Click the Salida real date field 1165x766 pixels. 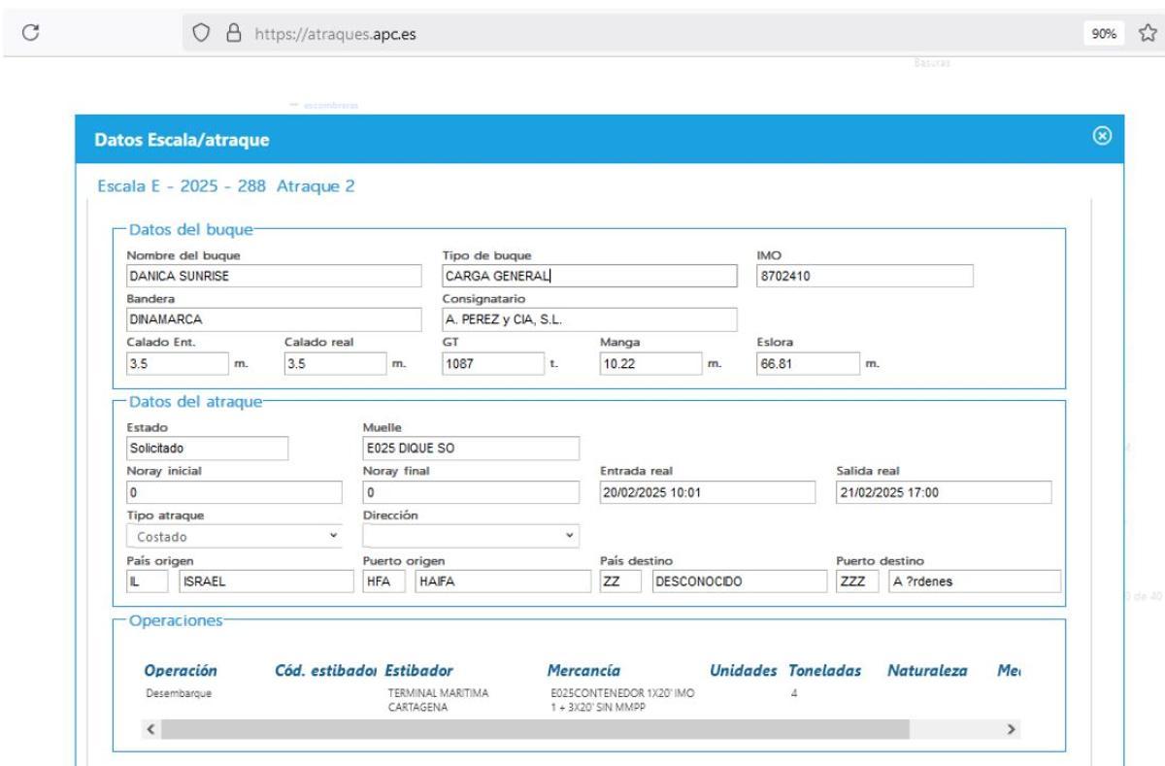point(943,492)
